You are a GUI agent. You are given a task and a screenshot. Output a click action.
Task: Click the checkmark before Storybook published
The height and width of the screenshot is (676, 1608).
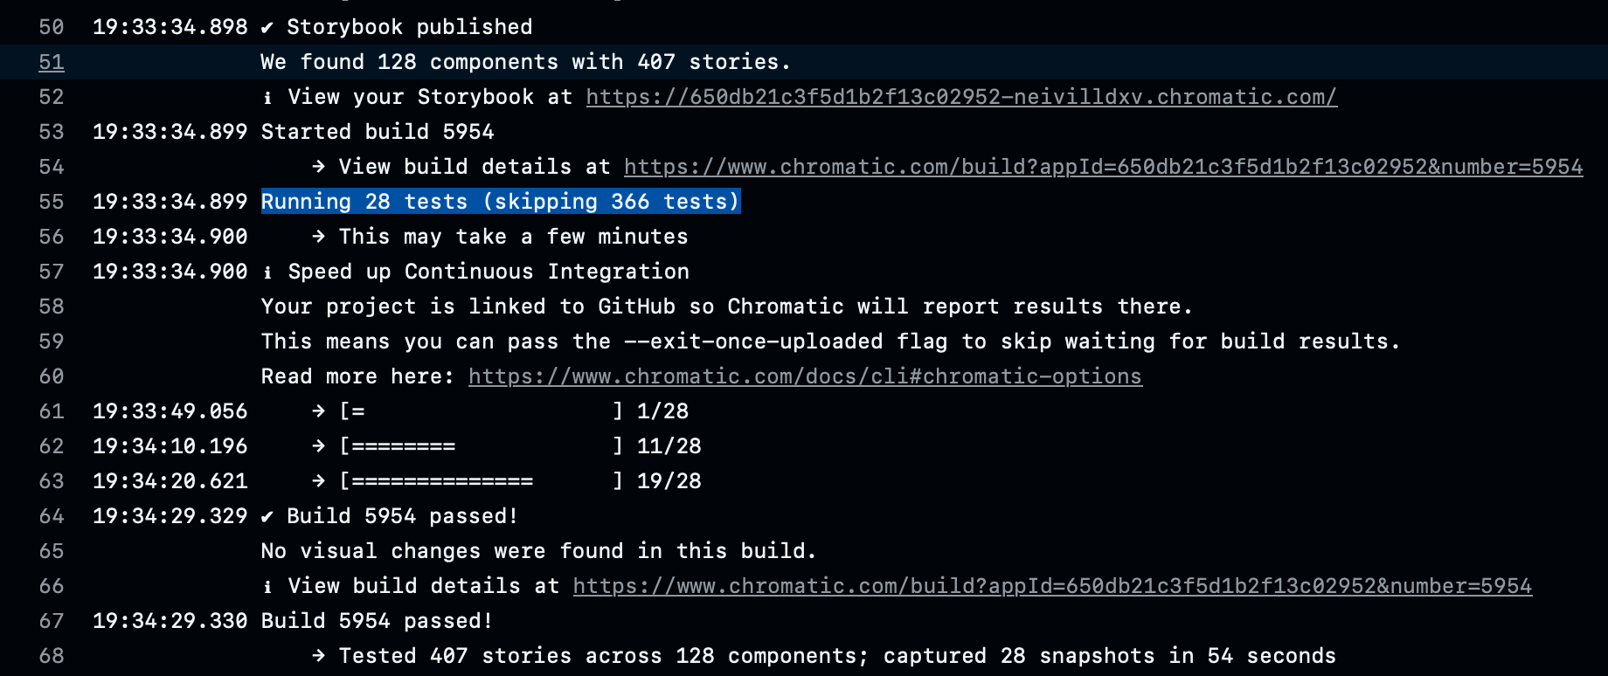tap(267, 28)
